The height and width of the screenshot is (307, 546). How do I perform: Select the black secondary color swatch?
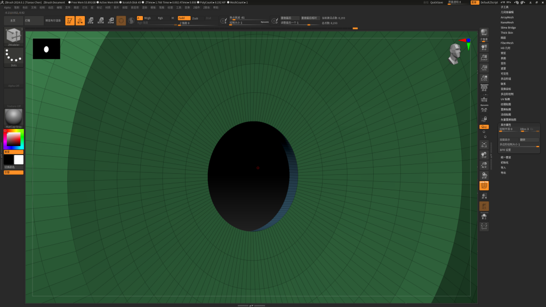[9, 160]
